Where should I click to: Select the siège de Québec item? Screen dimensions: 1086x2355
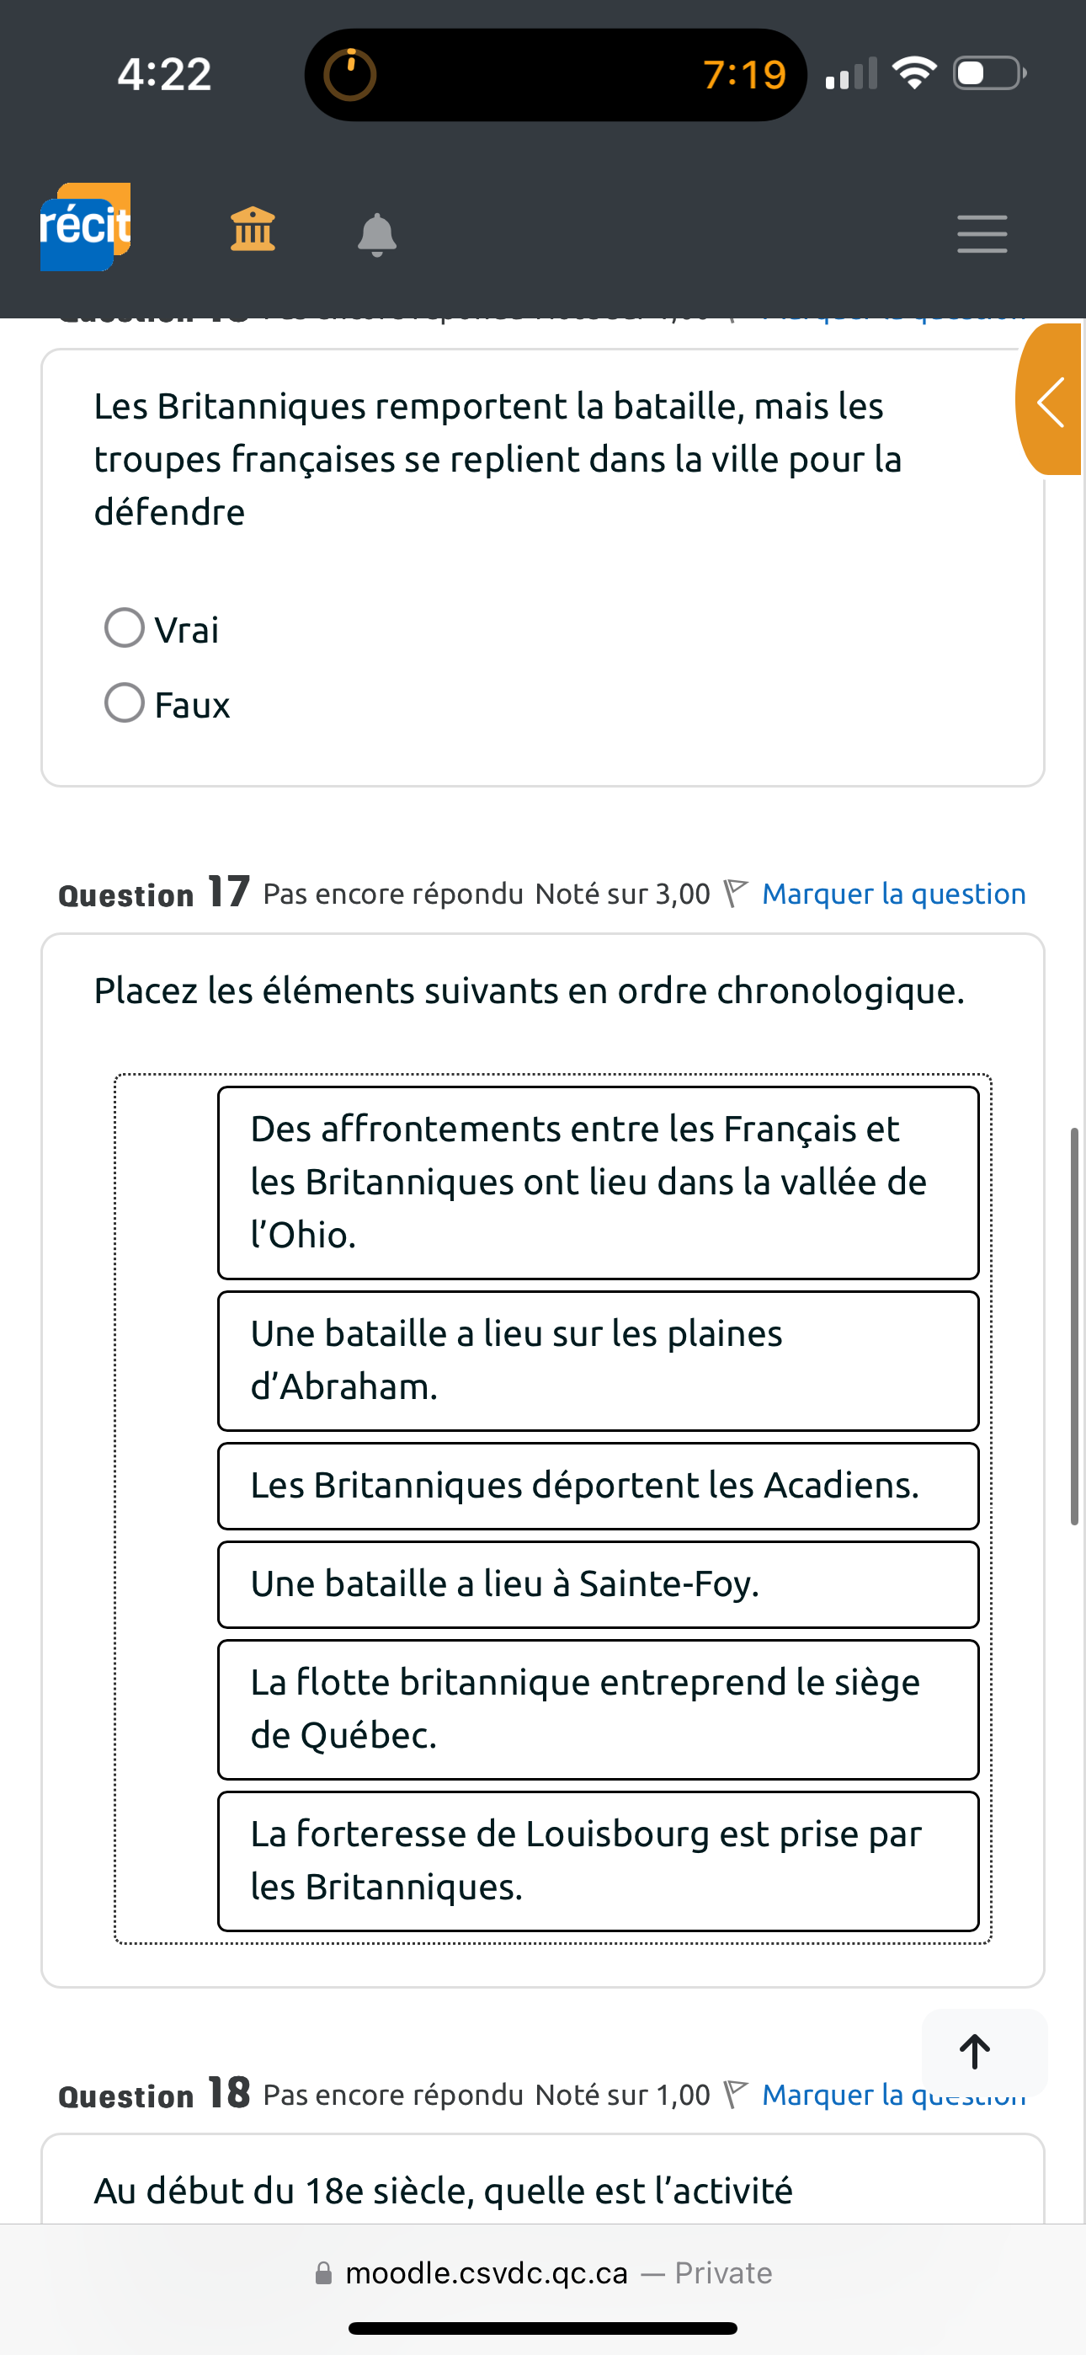point(598,1709)
